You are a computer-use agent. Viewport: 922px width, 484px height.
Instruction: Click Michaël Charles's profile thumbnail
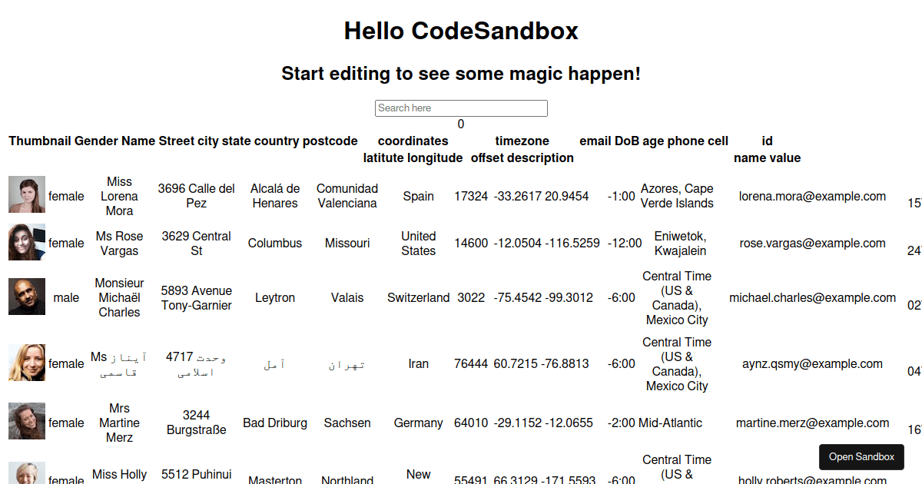coord(27,297)
